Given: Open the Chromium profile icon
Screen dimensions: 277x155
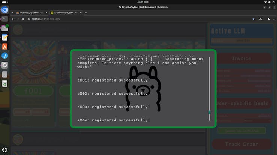Looking at the screenshot, I should coord(268,19).
